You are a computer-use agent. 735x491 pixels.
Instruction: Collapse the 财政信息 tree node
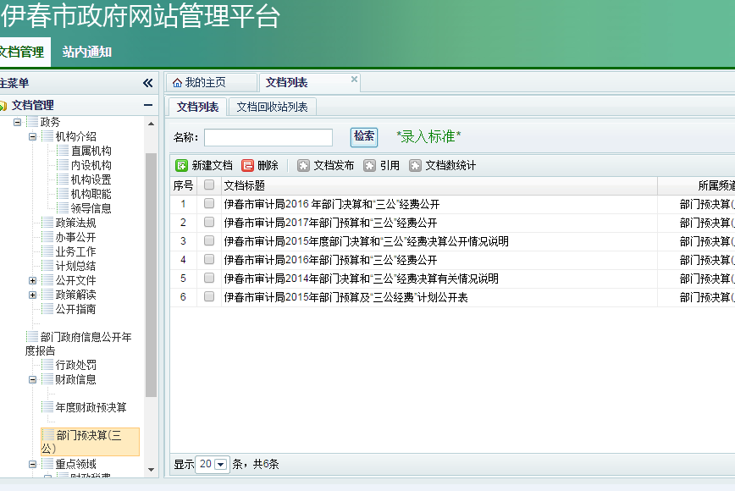(32, 379)
